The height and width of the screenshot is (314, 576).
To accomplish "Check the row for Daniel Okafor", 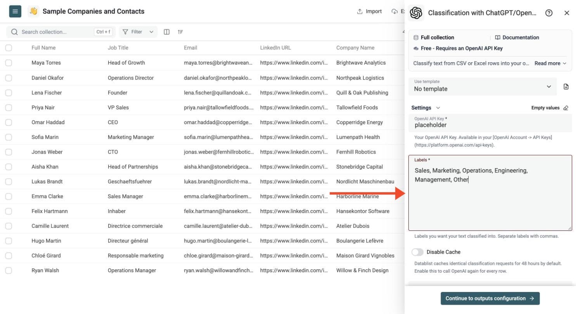I will pyautogui.click(x=9, y=78).
